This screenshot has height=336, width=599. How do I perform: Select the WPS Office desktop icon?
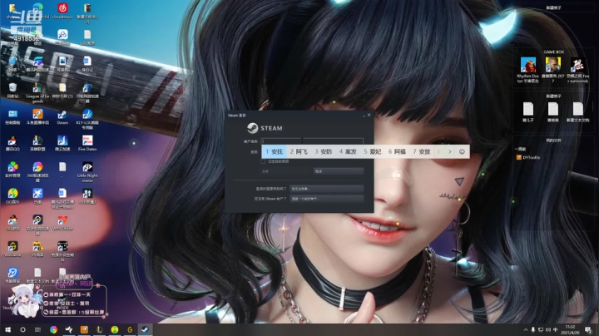[x=62, y=223]
